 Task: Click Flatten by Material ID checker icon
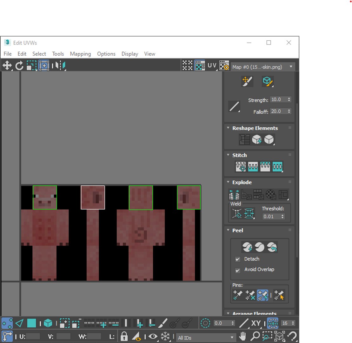point(271,194)
